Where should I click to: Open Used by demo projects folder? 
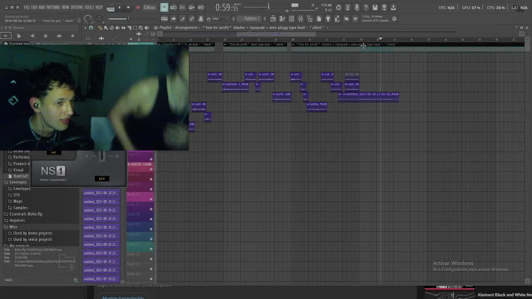tap(32, 233)
